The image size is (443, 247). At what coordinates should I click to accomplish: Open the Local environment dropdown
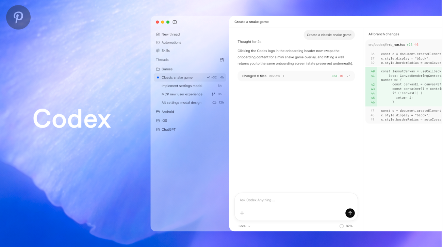click(244, 226)
